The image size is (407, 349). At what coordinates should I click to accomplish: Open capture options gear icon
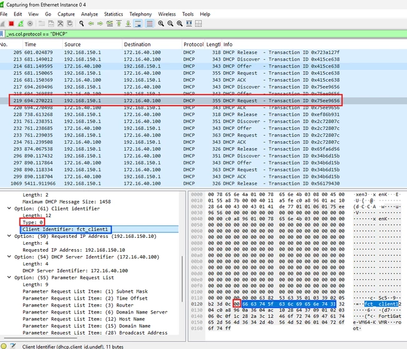click(30, 24)
